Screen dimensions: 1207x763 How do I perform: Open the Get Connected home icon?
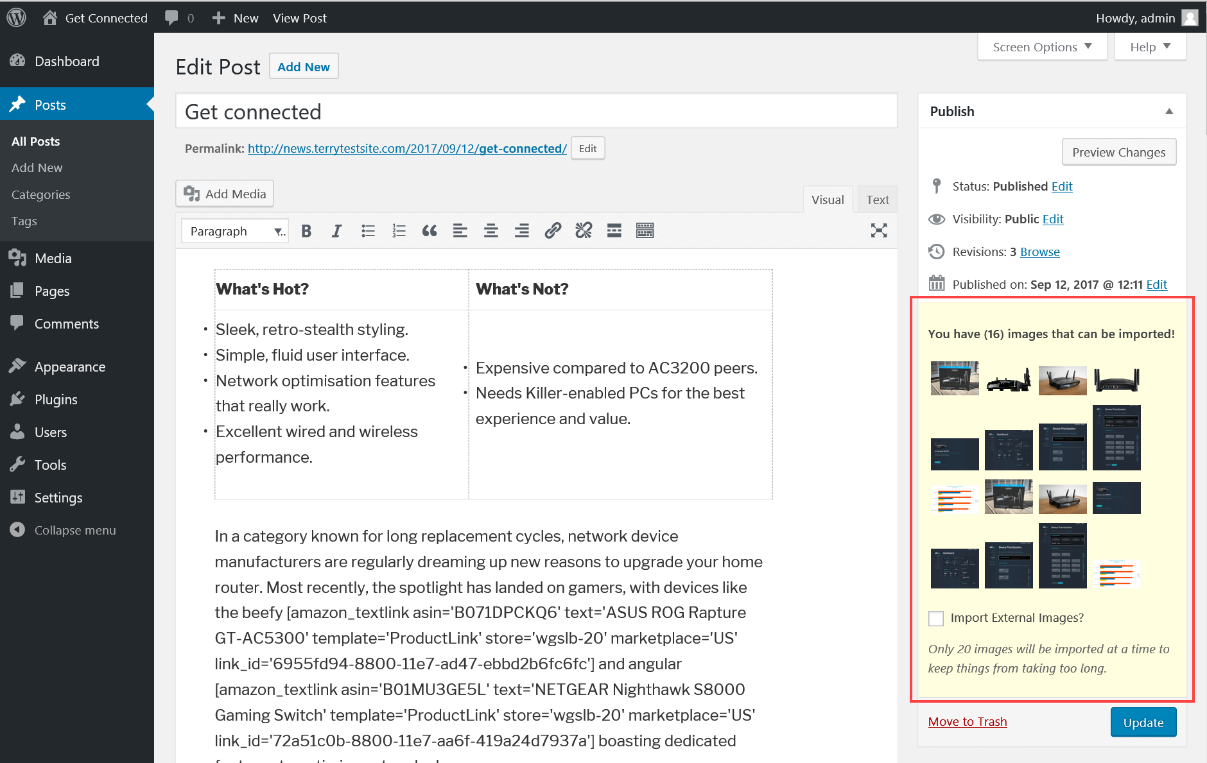50,17
